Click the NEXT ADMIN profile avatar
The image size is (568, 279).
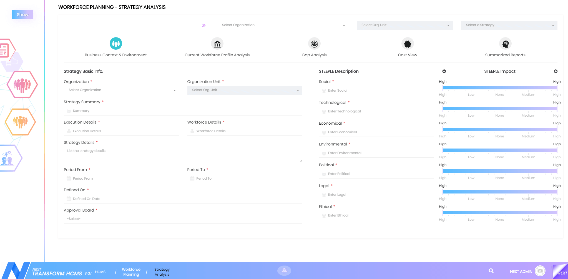[x=540, y=271]
